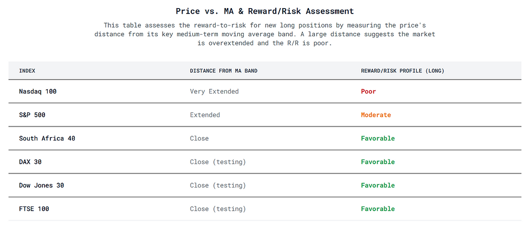Select the South Africa 40 row label
This screenshot has width=531, height=227.
47,138
